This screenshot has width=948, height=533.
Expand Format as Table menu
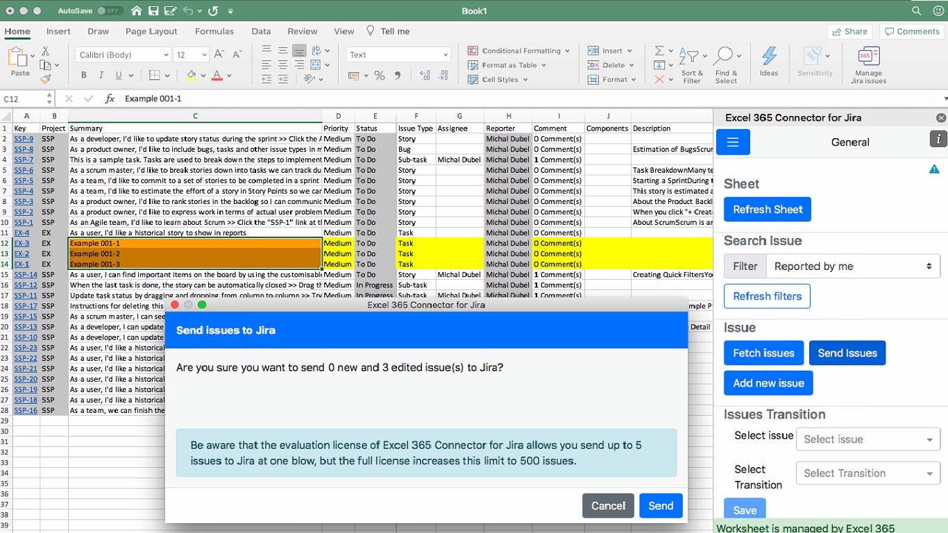point(507,65)
